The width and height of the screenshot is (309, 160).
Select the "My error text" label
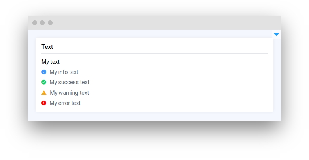click(x=65, y=103)
